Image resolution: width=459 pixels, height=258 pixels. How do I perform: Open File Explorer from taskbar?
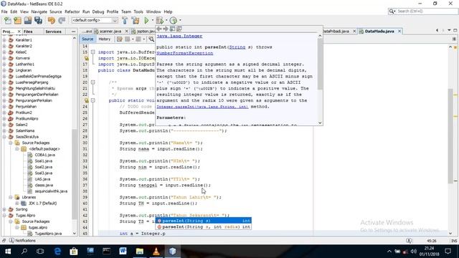click(x=139, y=252)
